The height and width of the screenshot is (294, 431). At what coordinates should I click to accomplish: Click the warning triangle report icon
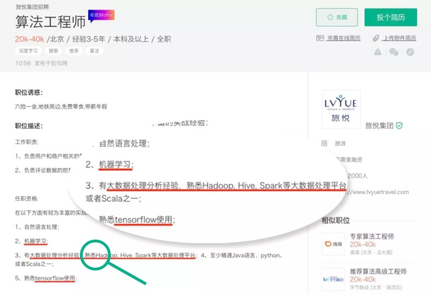pos(378,52)
